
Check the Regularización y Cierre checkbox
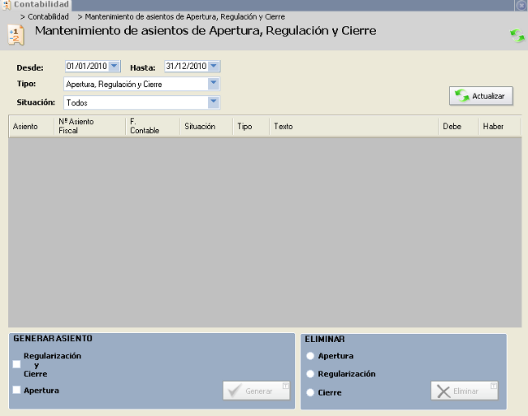pyautogui.click(x=16, y=365)
